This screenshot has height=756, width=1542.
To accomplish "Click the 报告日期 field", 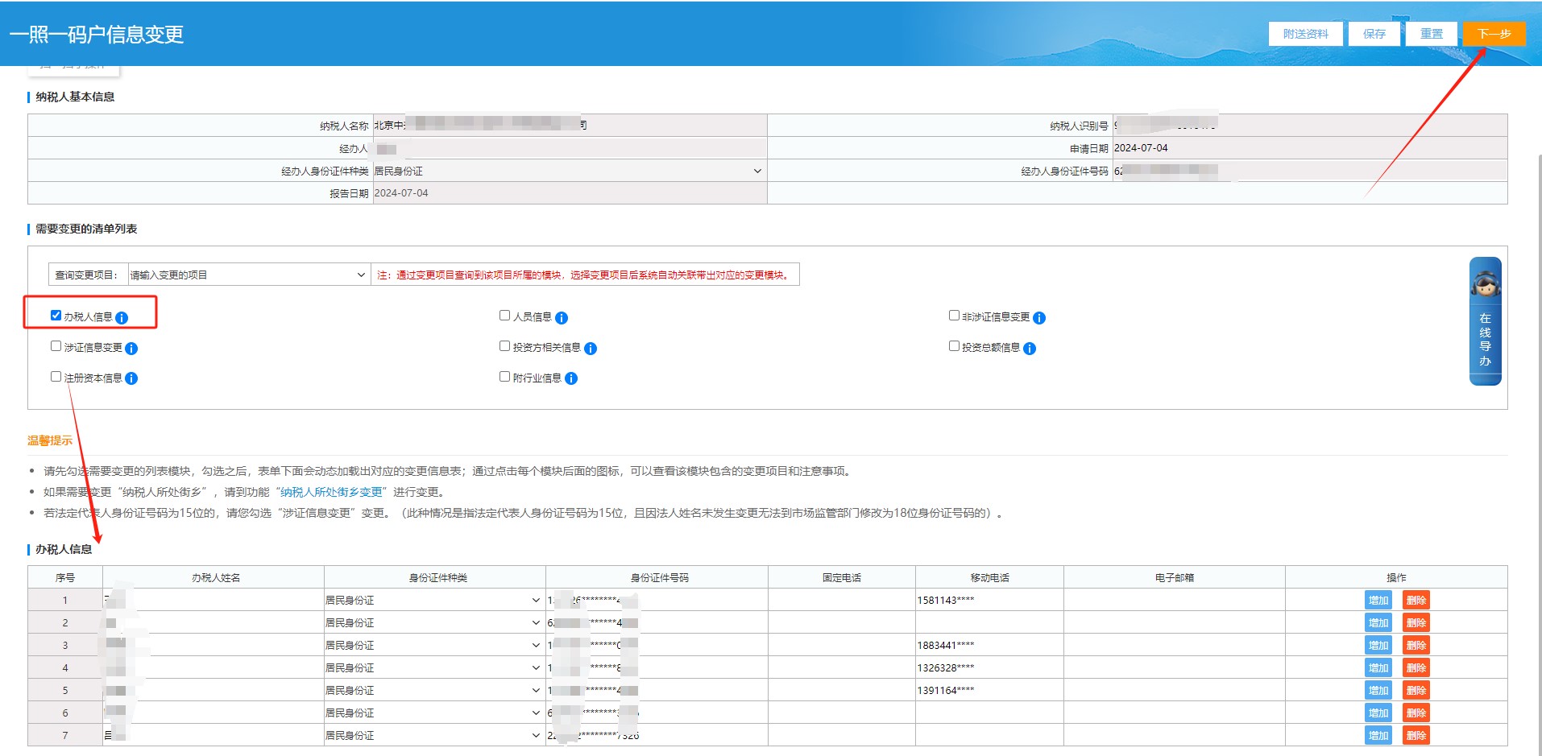I will pos(569,193).
